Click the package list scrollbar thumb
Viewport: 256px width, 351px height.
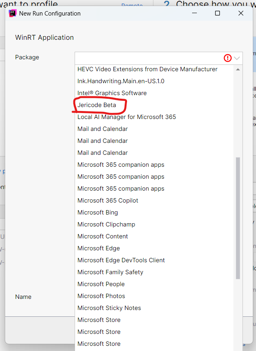click(x=238, y=218)
